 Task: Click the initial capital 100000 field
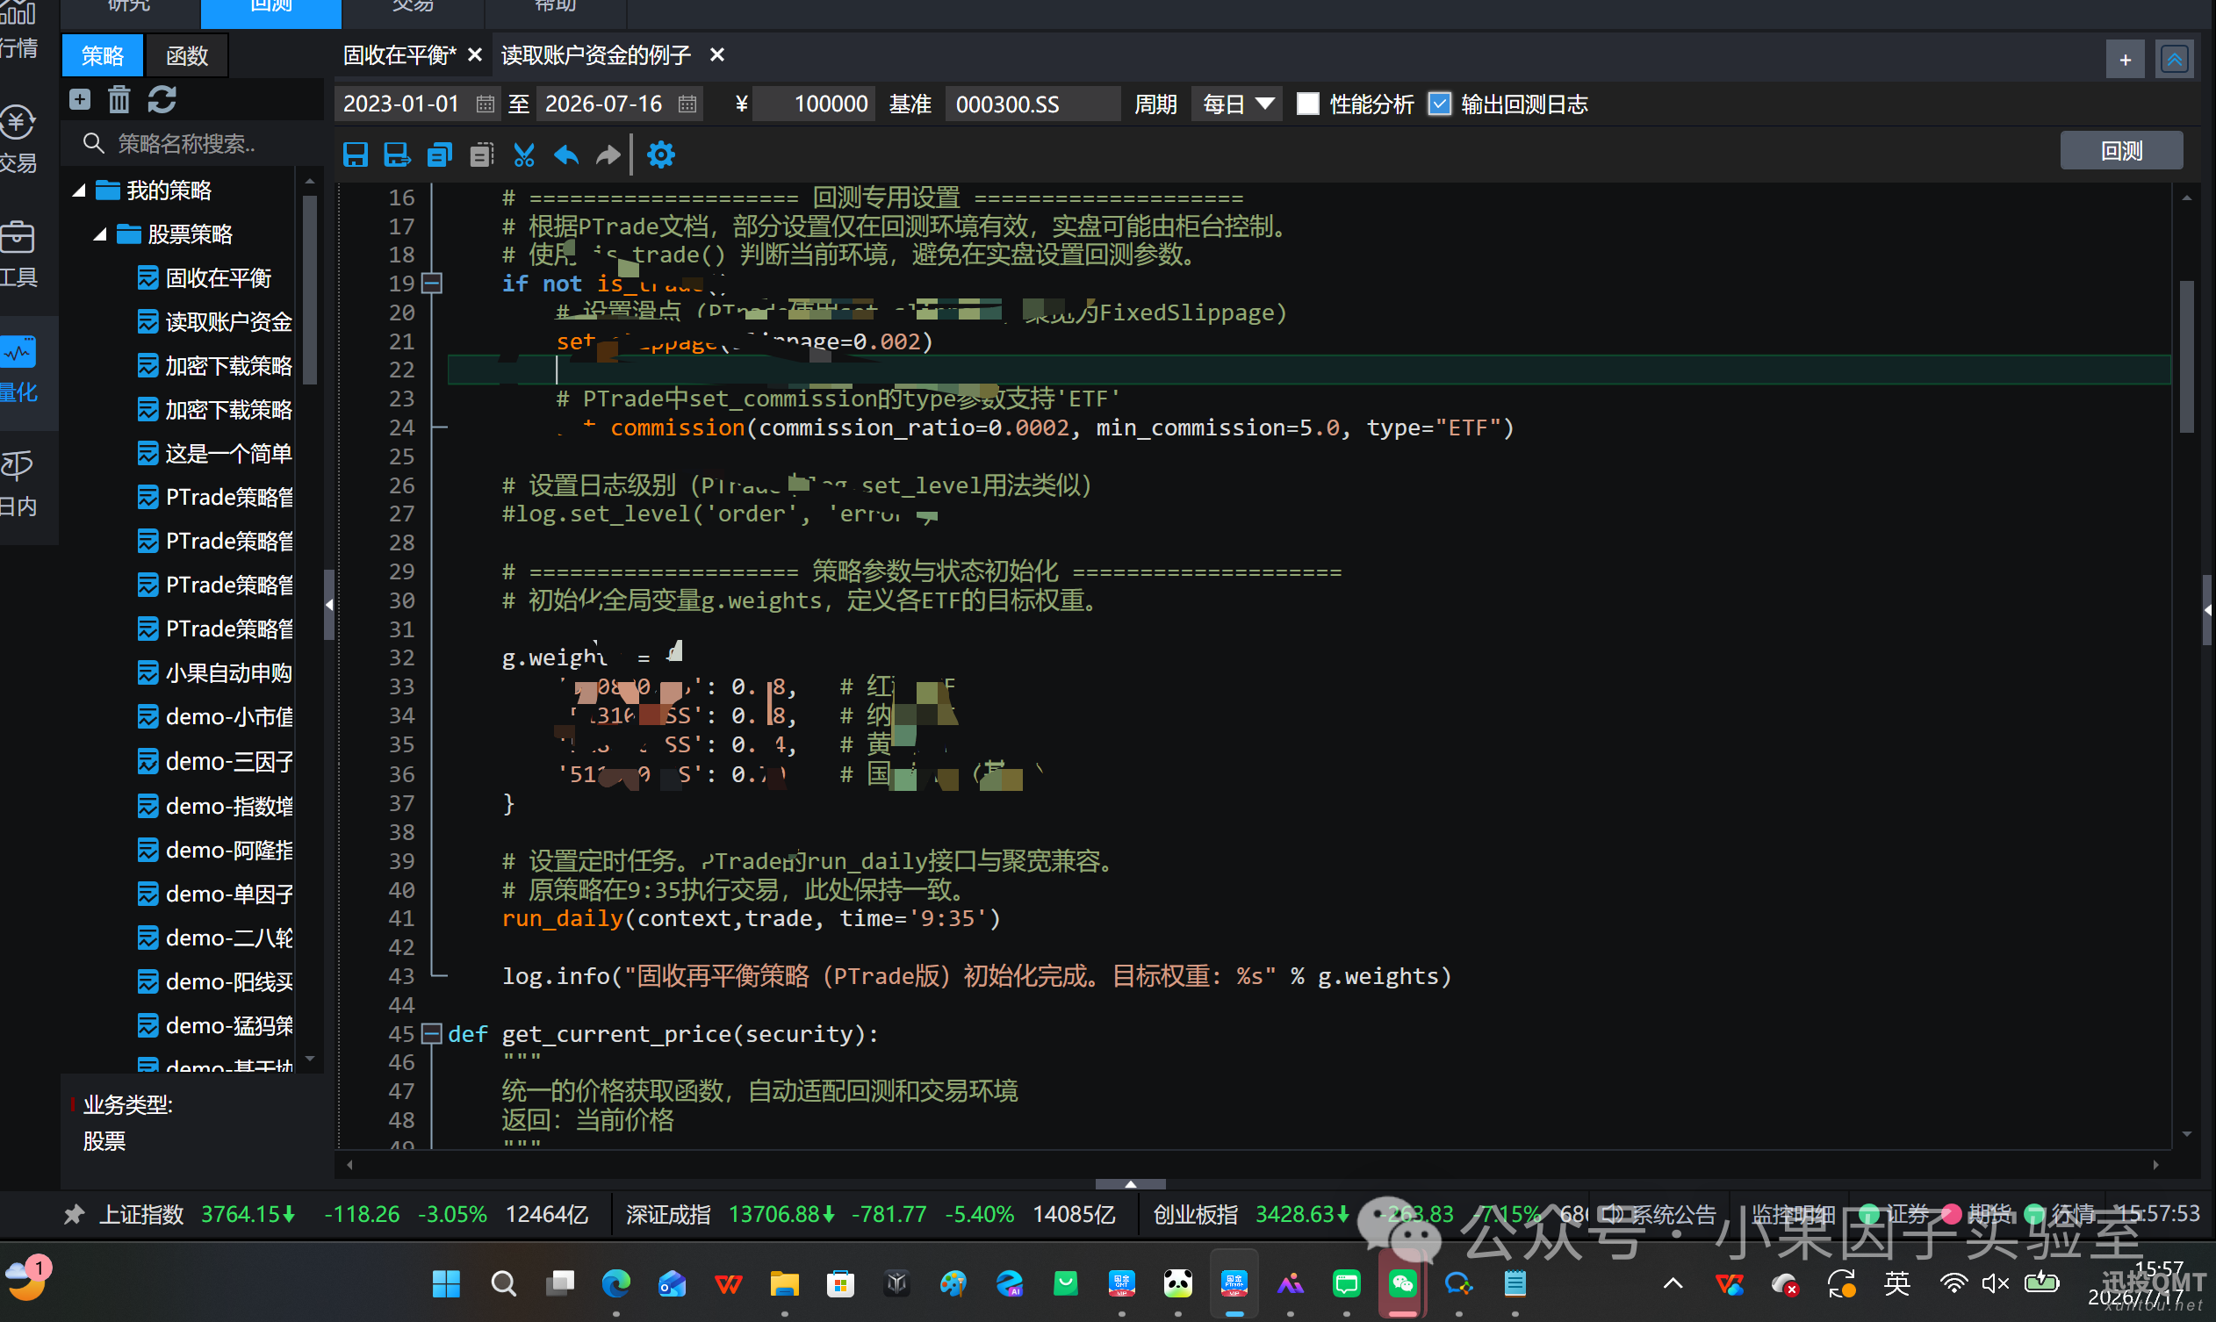pos(814,104)
